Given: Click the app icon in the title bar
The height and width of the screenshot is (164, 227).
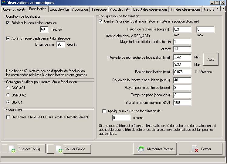Looking at the screenshot, I should (3, 3).
